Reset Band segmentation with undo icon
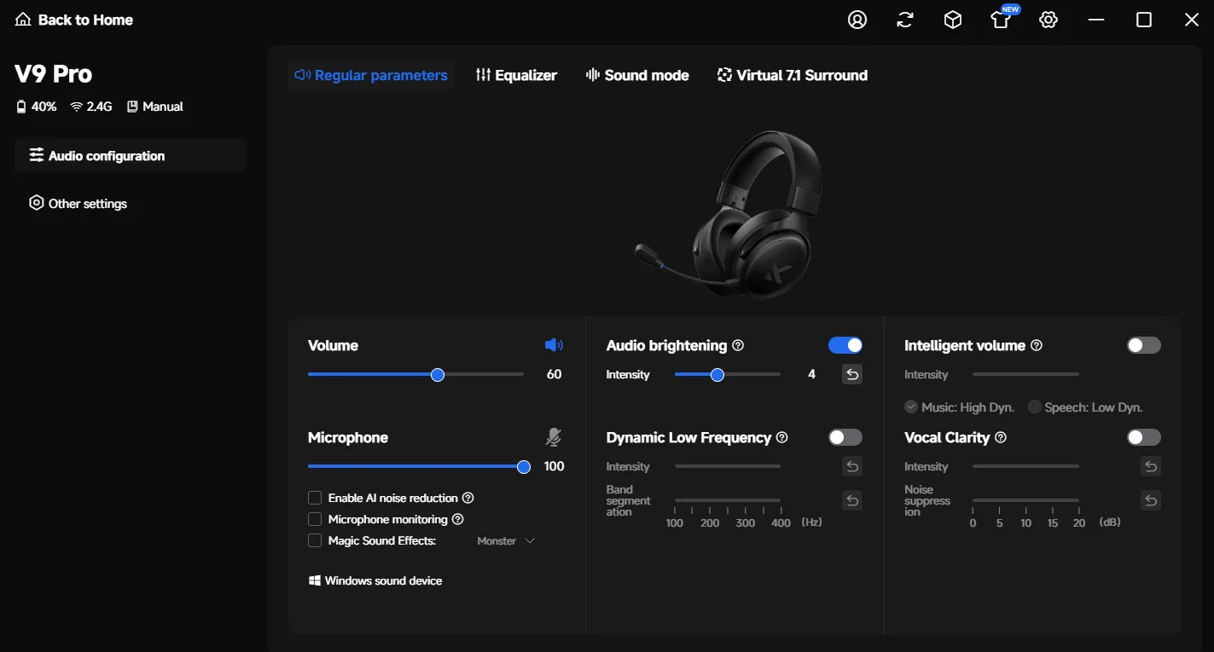The image size is (1214, 652). pos(852,500)
